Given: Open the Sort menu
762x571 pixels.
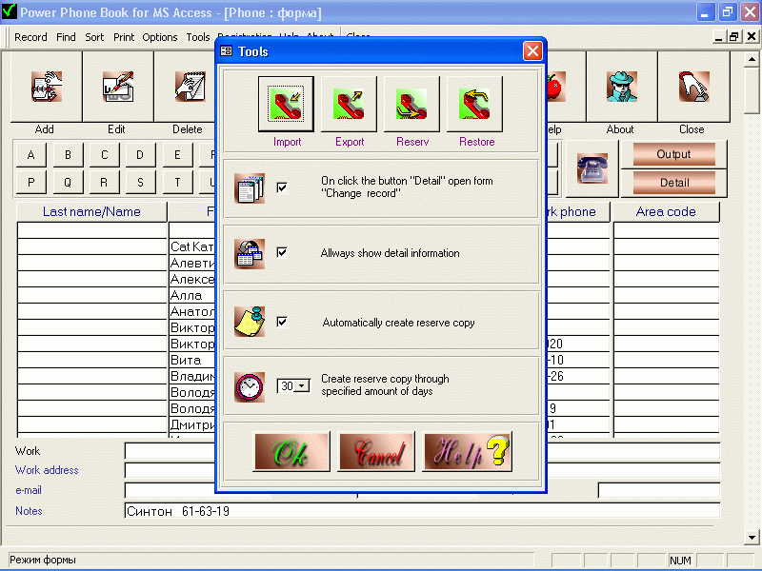Looking at the screenshot, I should 94,37.
